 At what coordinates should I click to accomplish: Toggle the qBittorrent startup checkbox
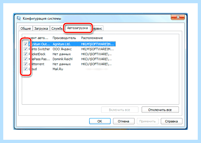[x=26, y=64]
